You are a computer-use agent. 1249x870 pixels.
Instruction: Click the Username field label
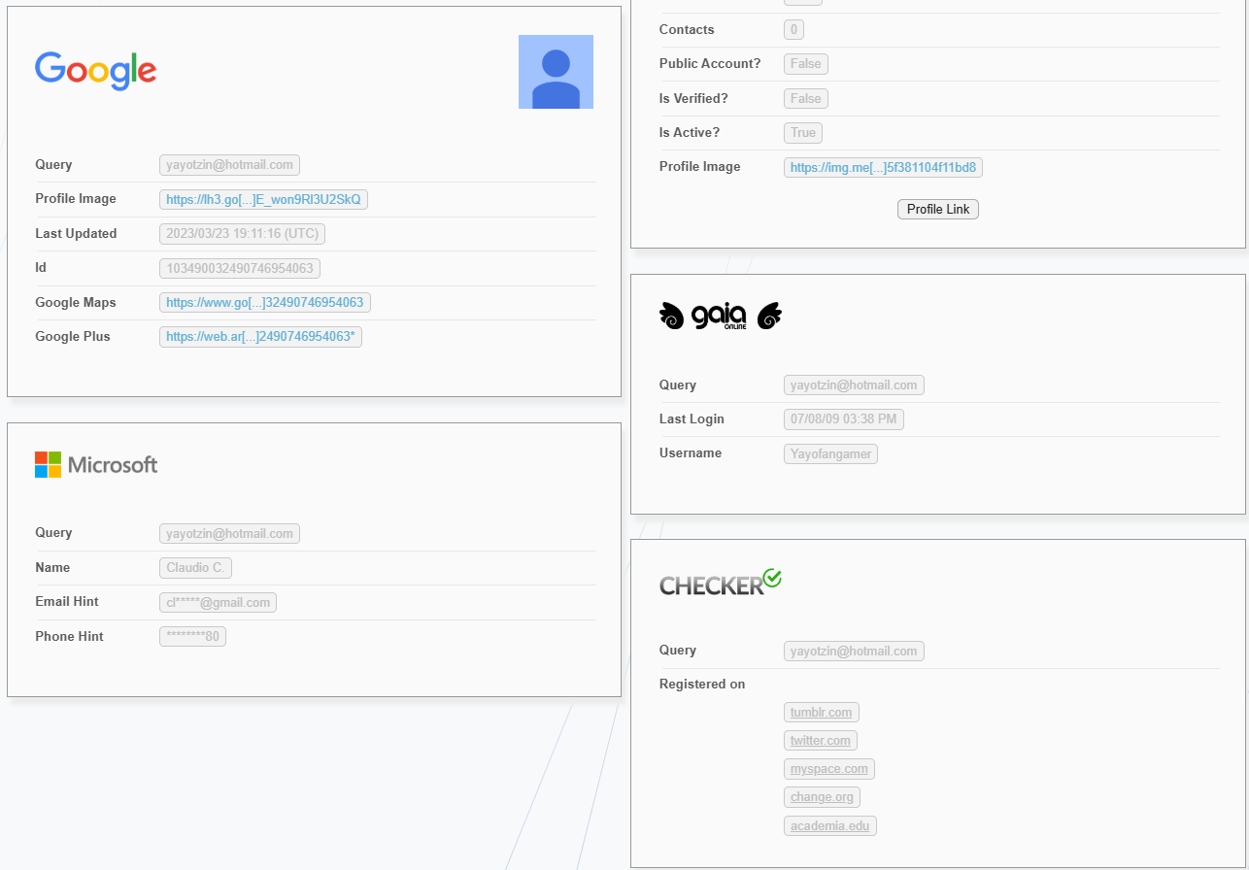(x=691, y=452)
